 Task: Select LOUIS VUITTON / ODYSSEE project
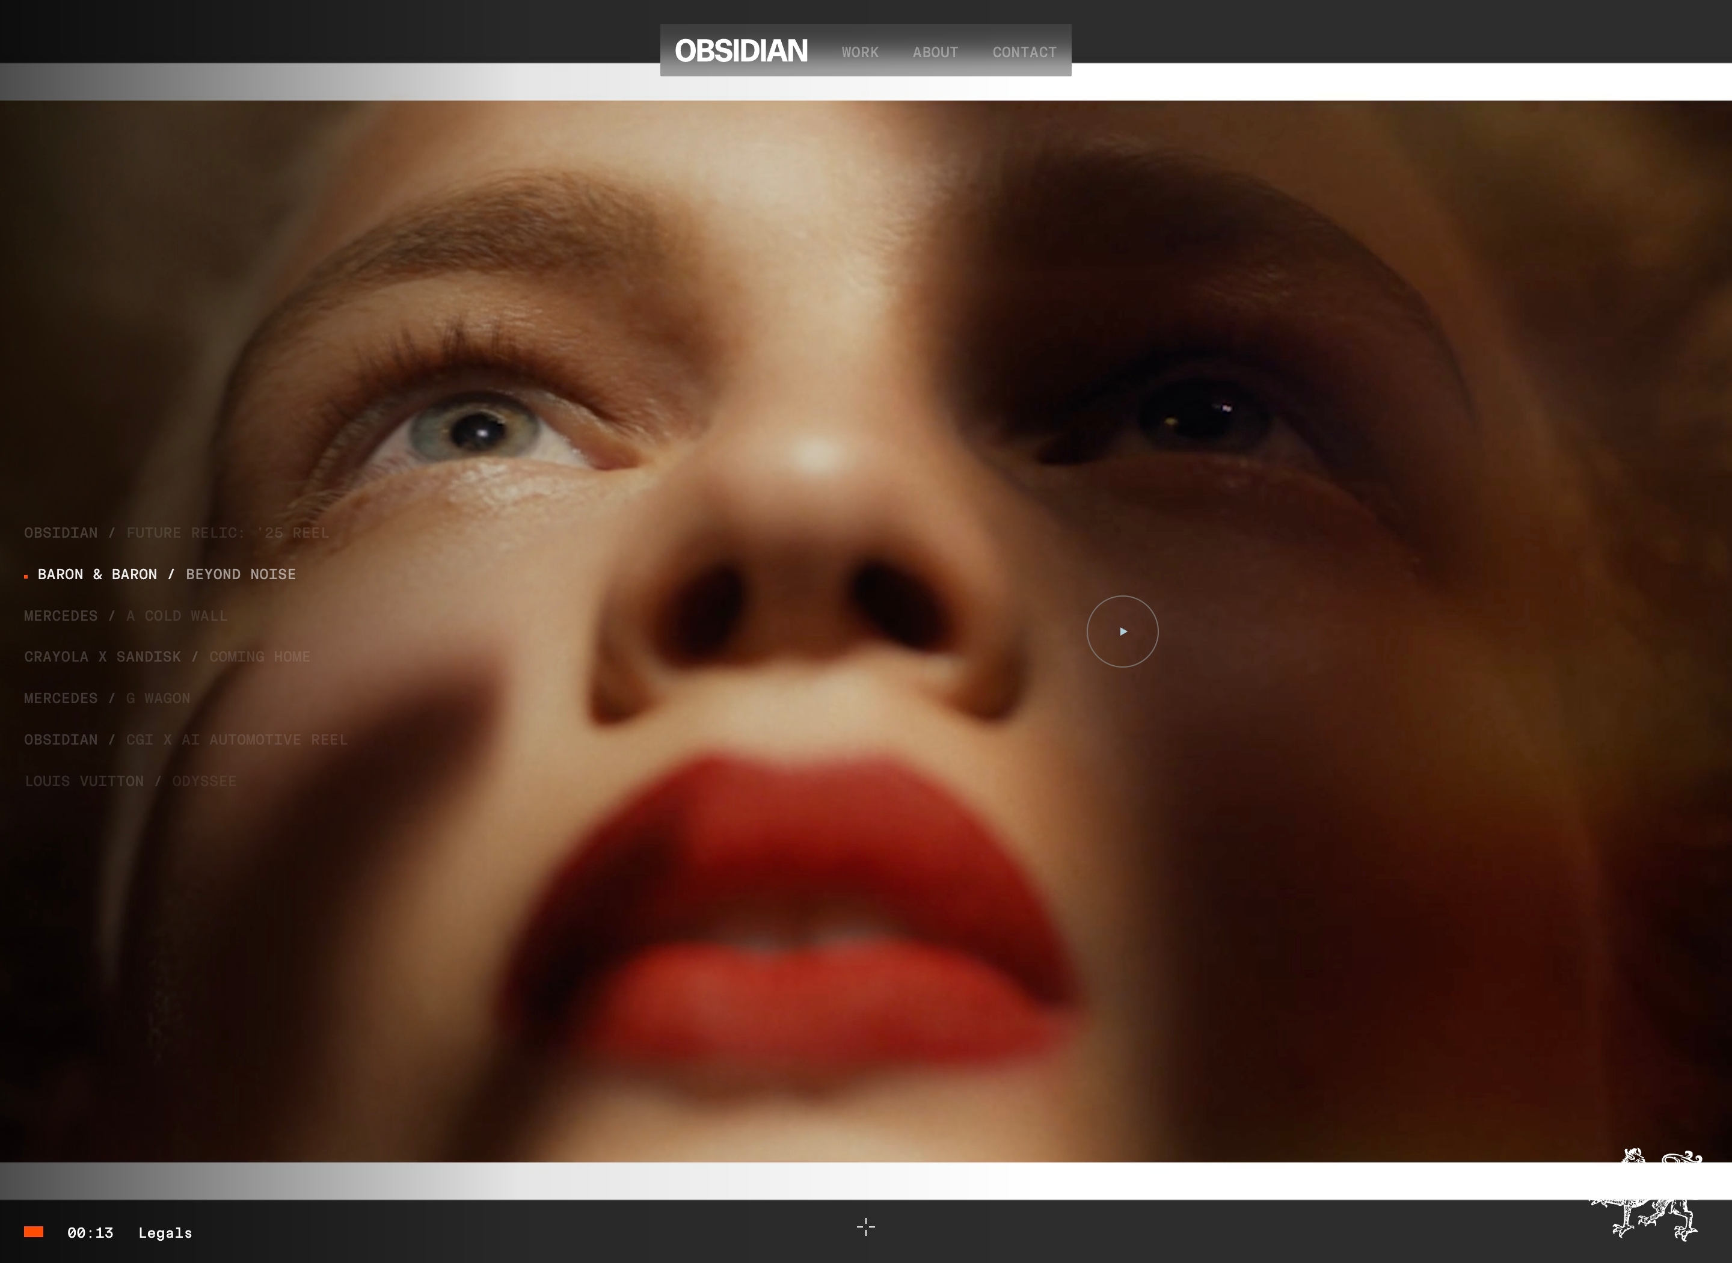(131, 781)
